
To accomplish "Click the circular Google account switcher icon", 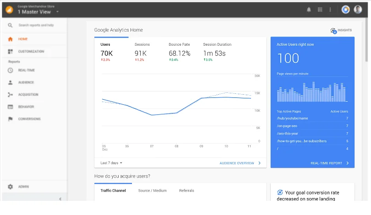I will click(x=345, y=10).
